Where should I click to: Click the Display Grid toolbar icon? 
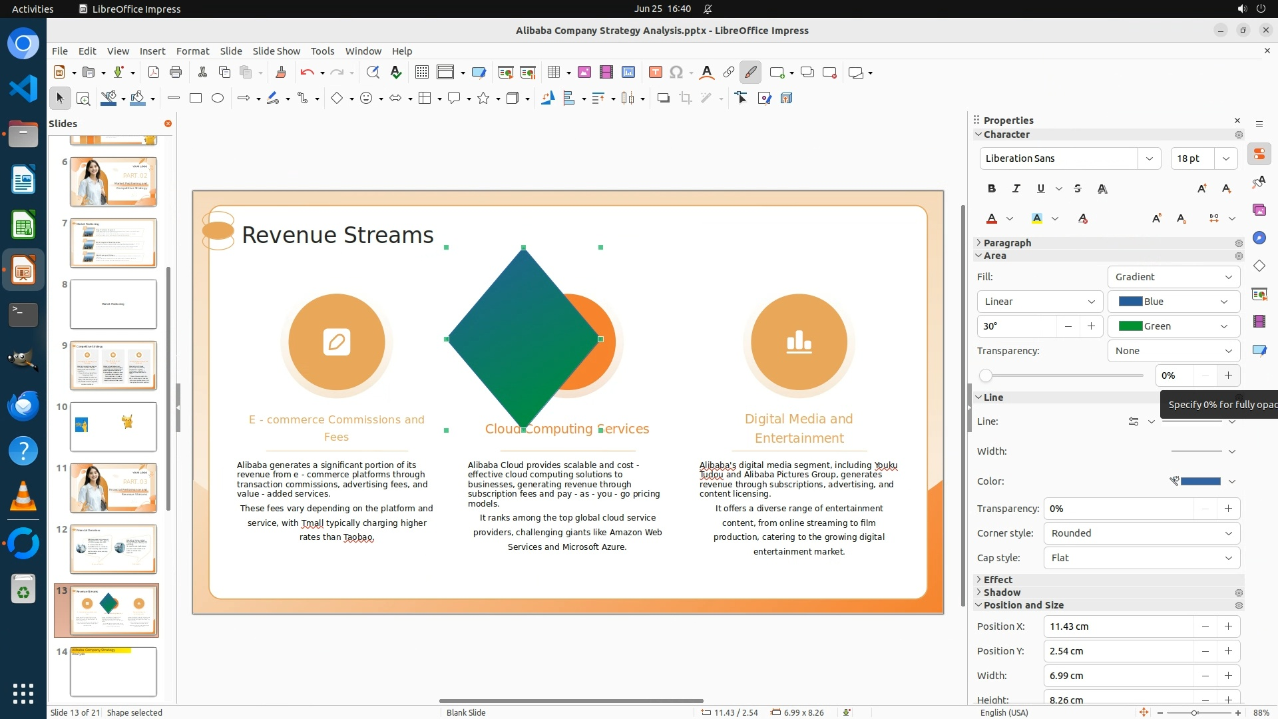421,73
